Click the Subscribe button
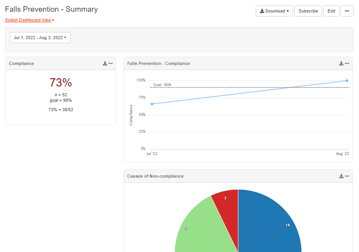Image resolution: width=359 pixels, height=252 pixels. point(308,11)
